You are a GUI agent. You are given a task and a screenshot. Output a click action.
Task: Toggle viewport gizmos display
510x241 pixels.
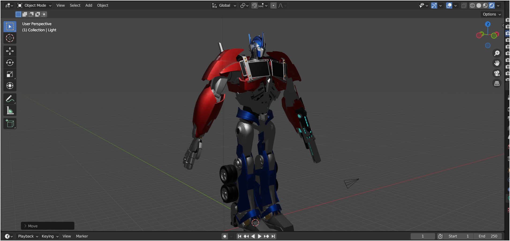coord(434,5)
